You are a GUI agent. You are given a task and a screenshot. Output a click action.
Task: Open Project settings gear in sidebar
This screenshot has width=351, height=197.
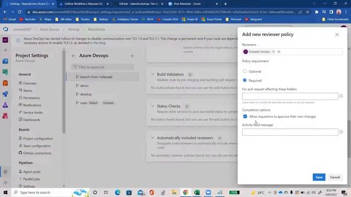(x=5, y=171)
